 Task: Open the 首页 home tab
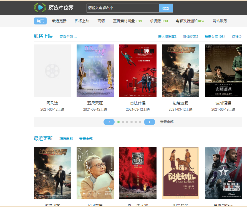[x=40, y=21]
